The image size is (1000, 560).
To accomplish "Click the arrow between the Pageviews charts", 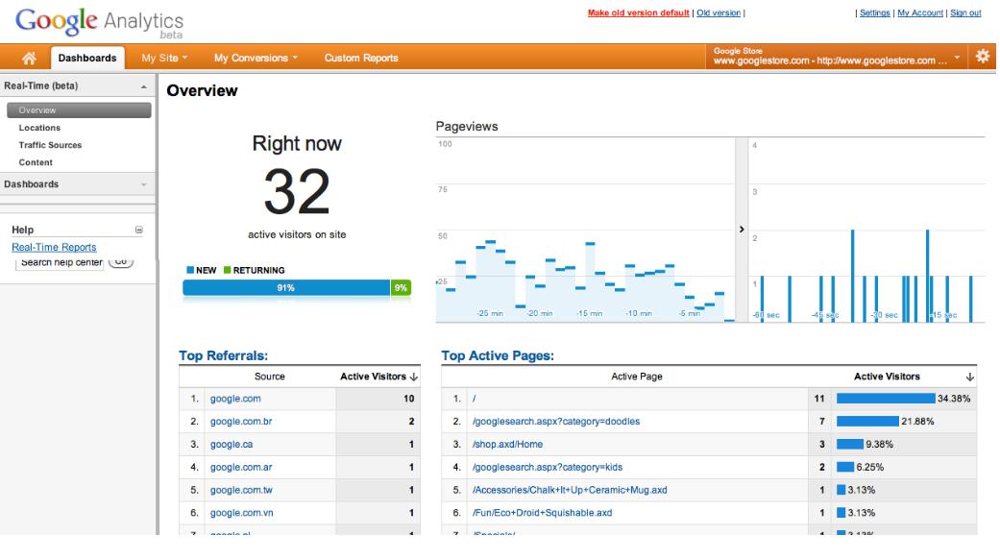I will tap(741, 230).
